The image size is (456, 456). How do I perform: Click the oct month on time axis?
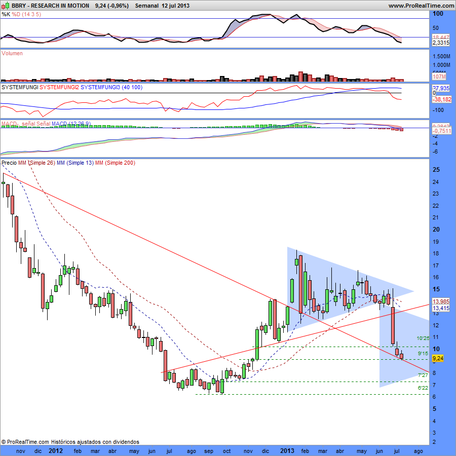(226, 451)
